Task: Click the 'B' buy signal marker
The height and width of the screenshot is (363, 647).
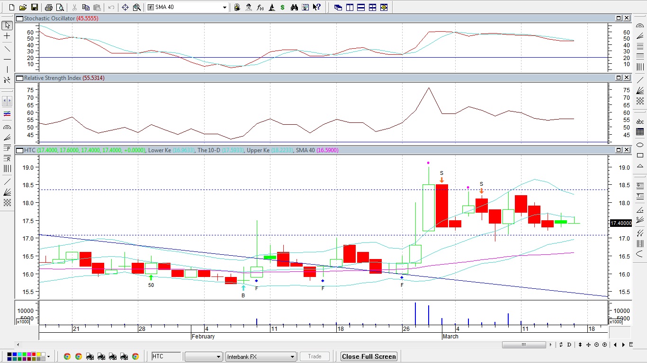Action: 243,295
